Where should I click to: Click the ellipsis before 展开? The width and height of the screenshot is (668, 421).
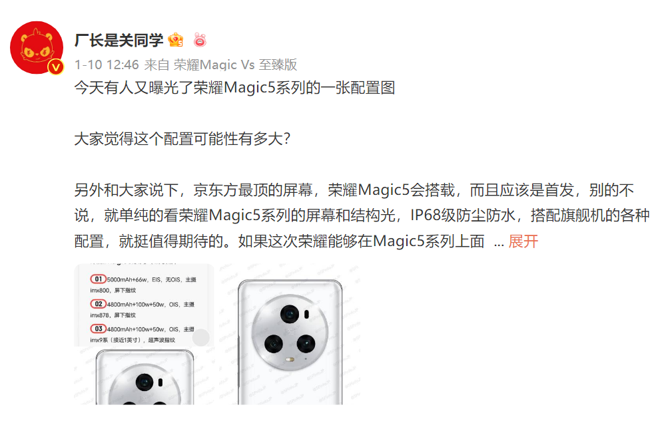click(499, 243)
